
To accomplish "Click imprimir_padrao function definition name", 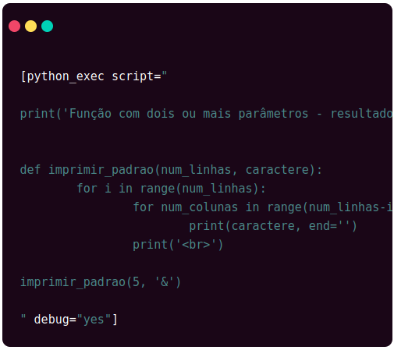I will (x=101, y=170).
